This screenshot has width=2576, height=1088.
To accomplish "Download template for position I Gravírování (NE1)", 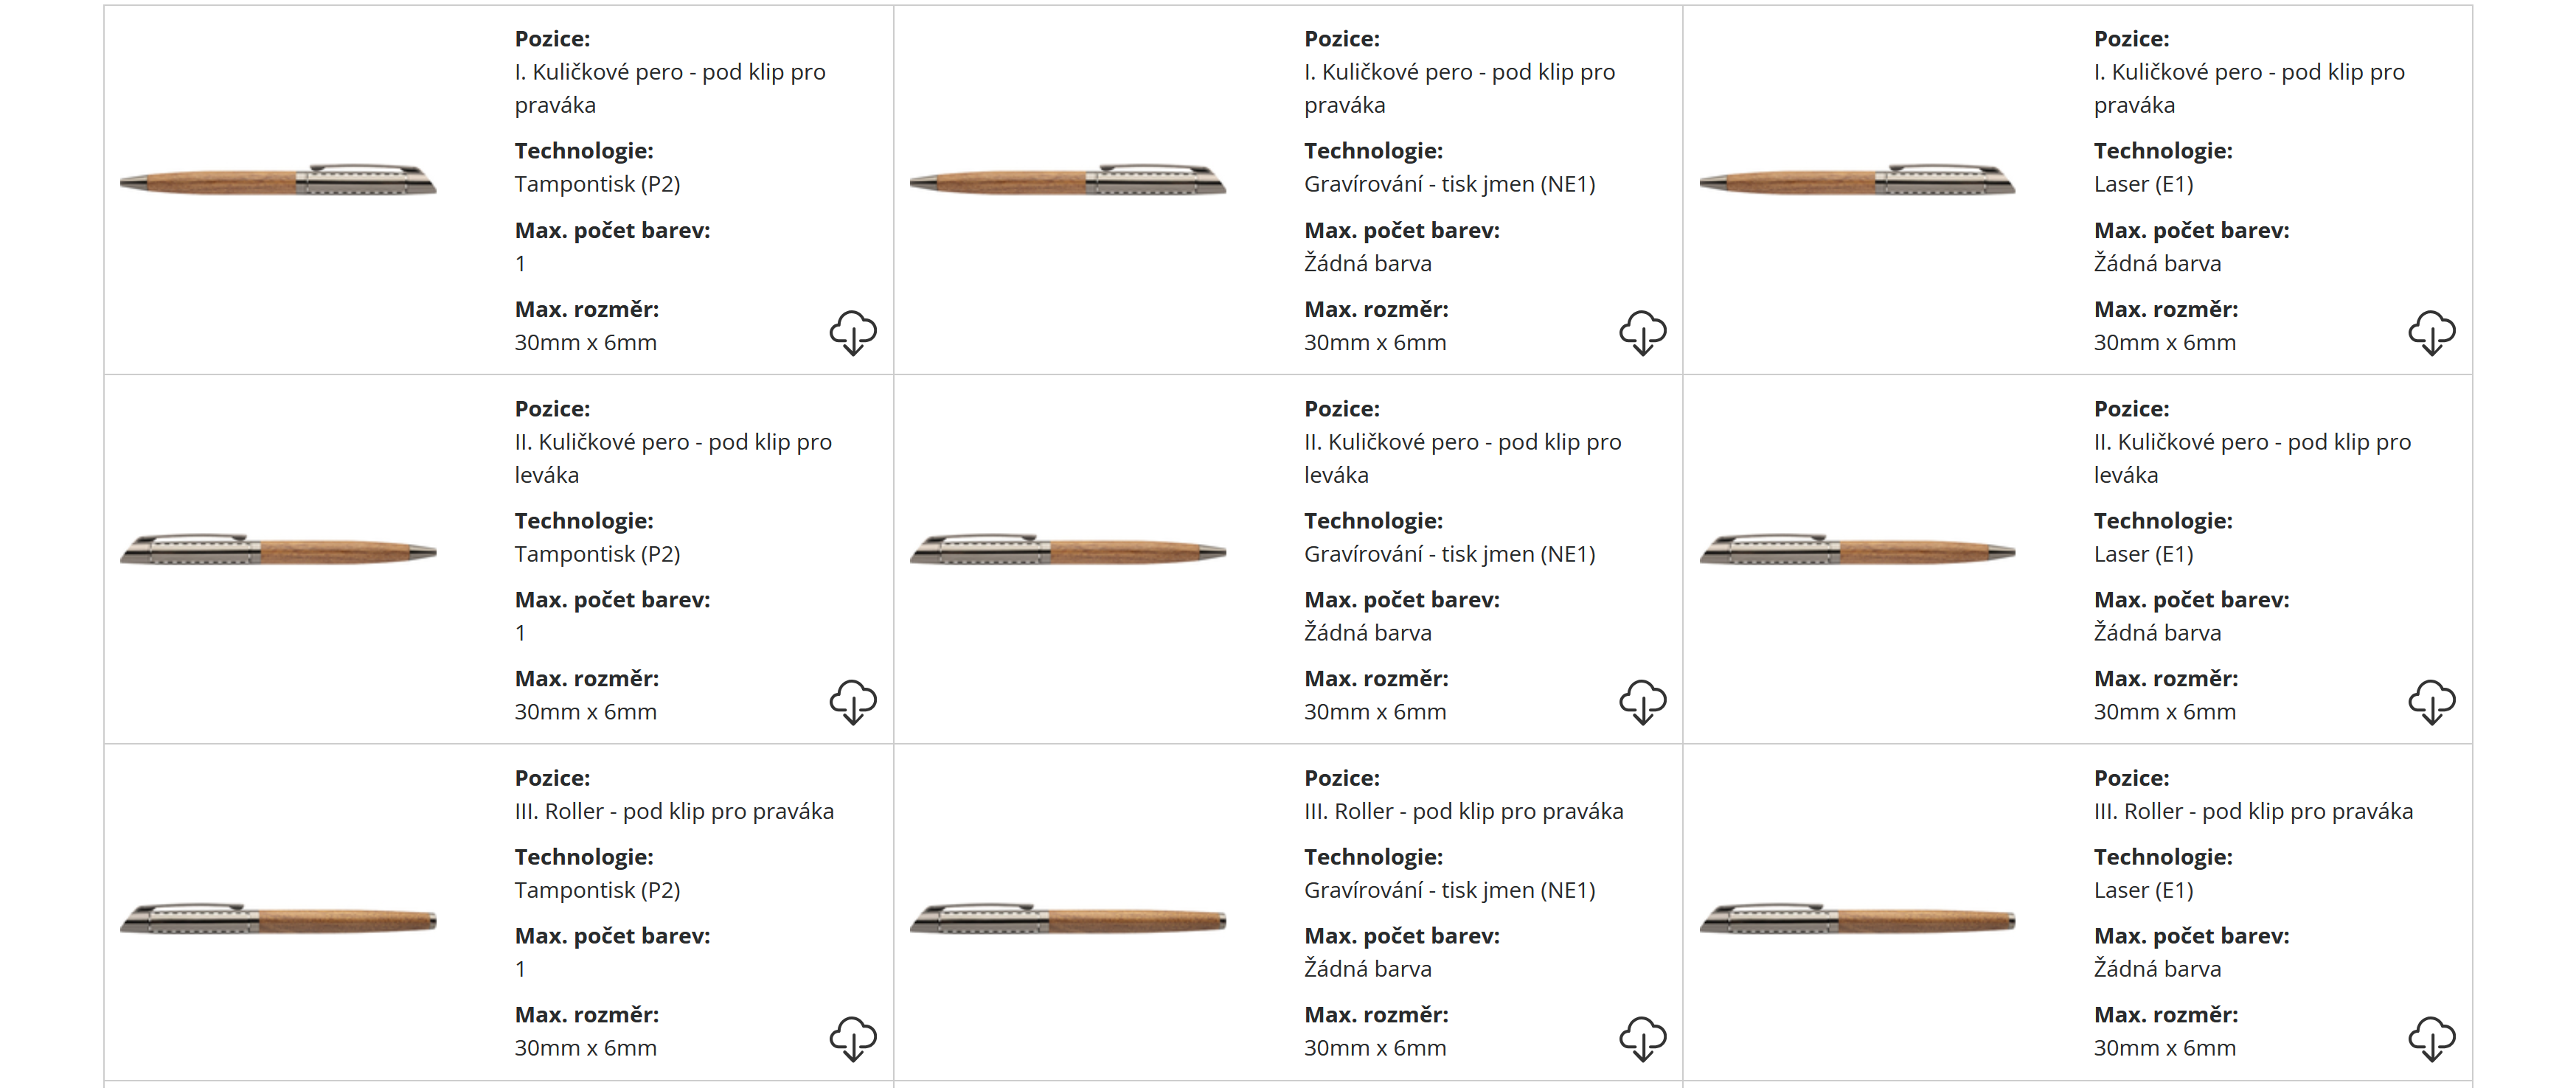I will [x=1642, y=332].
